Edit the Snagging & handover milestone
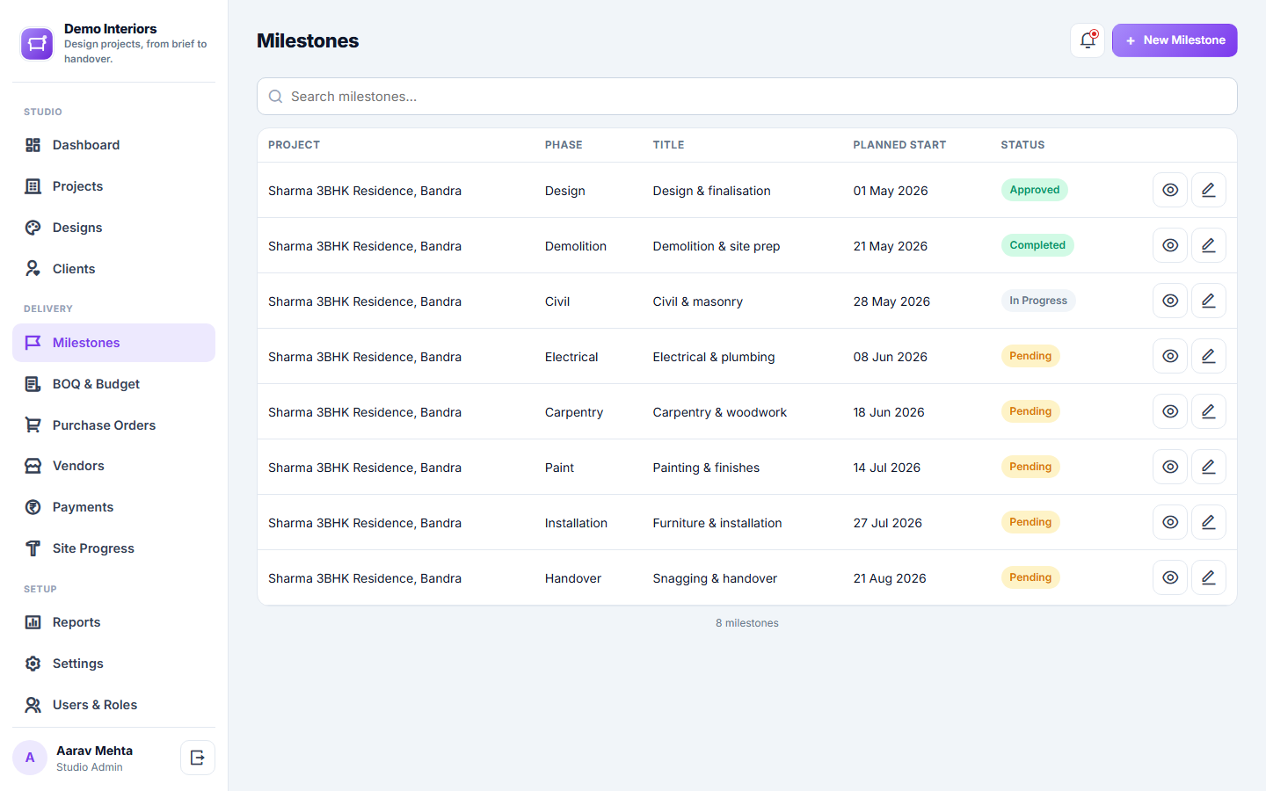This screenshot has height=791, width=1266. point(1209,577)
